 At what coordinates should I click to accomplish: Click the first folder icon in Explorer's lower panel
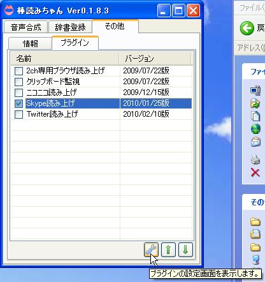(255, 222)
